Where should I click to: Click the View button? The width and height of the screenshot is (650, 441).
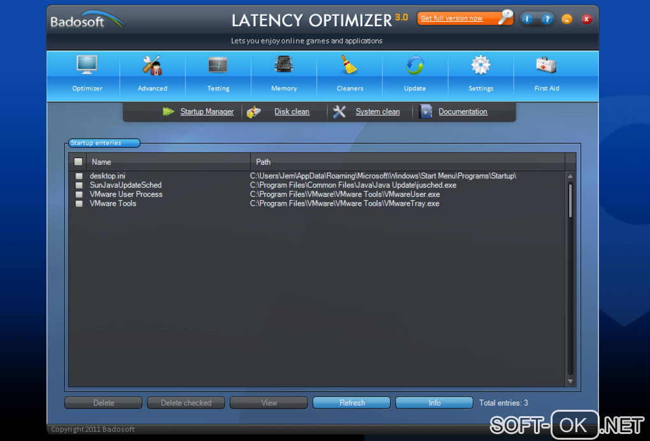pyautogui.click(x=269, y=403)
